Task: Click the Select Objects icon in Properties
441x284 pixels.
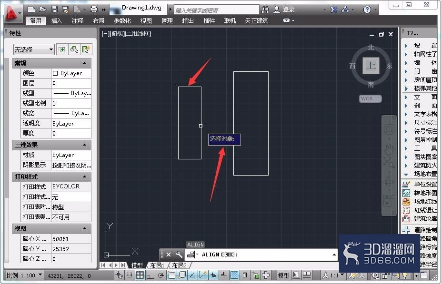Action: pos(74,50)
